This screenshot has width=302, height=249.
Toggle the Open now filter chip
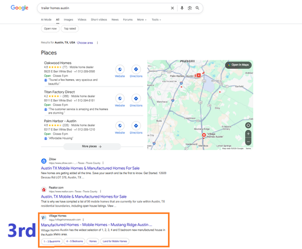pyautogui.click(x=50, y=28)
